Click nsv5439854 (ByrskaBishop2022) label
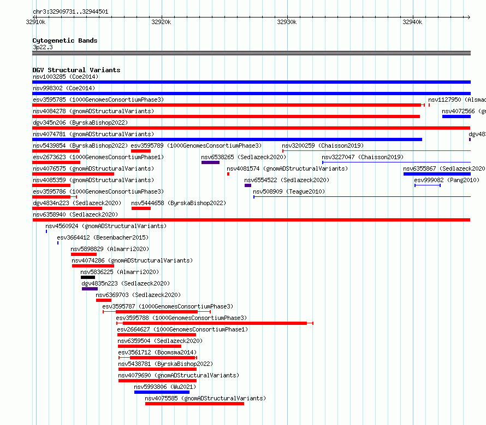 point(80,145)
